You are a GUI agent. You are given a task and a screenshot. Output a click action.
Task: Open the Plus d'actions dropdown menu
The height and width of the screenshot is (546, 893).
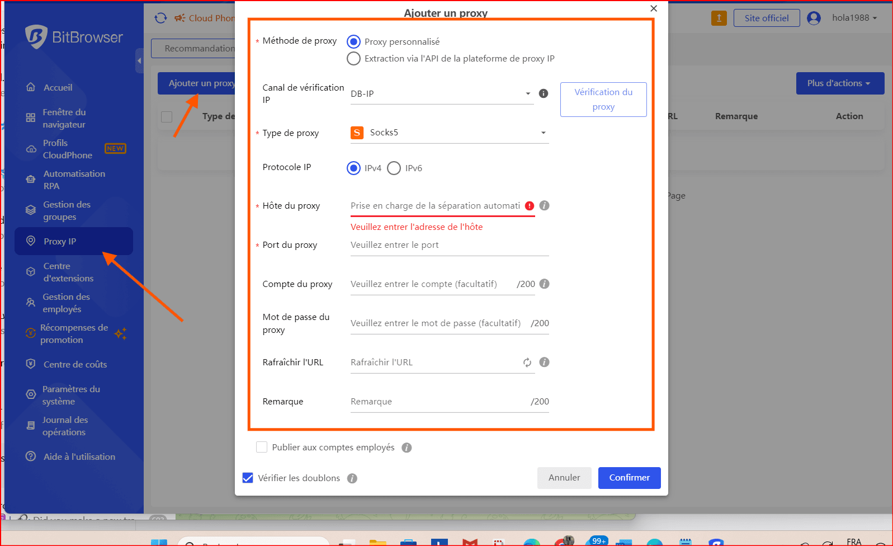(839, 83)
